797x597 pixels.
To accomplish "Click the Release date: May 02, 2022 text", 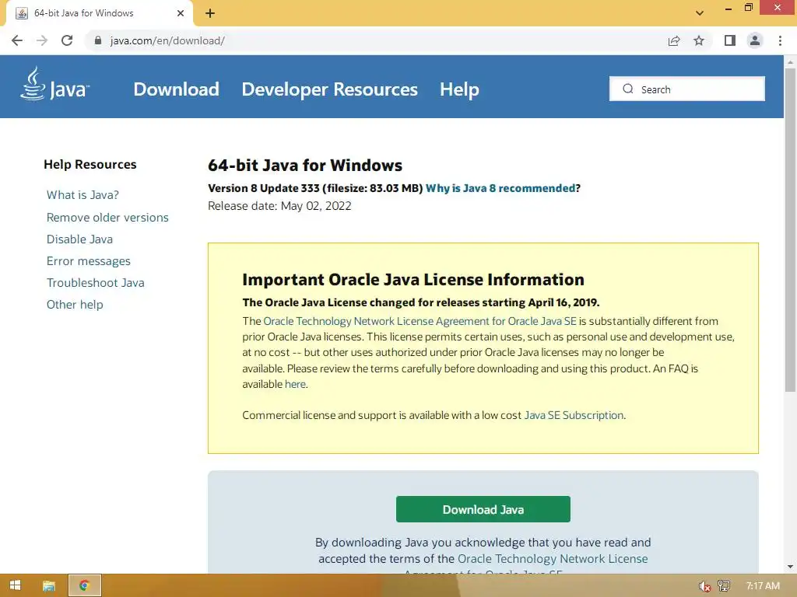I will (279, 206).
